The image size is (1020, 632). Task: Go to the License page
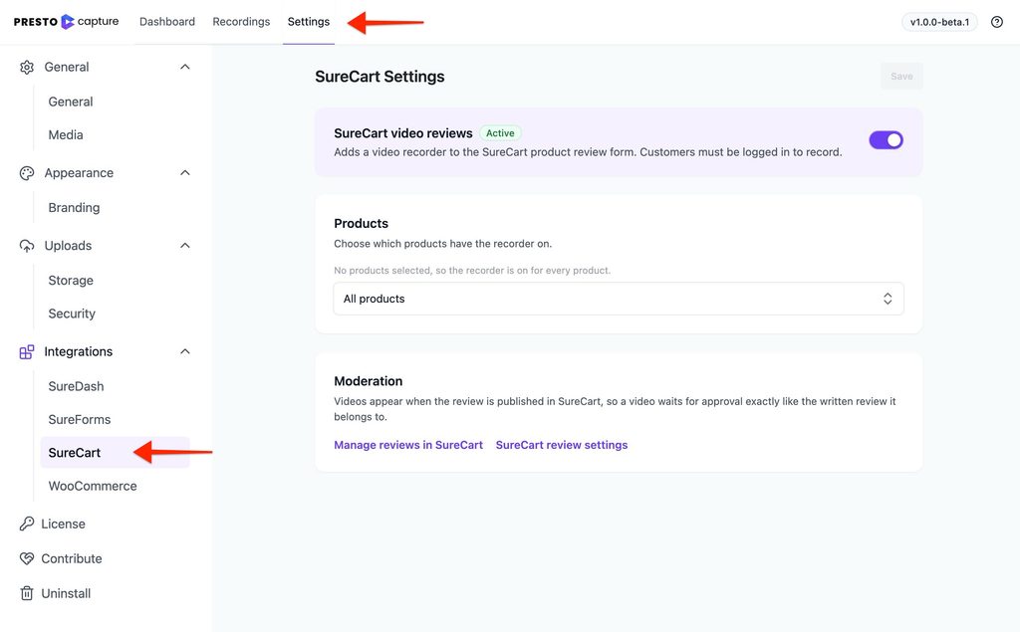63,525
